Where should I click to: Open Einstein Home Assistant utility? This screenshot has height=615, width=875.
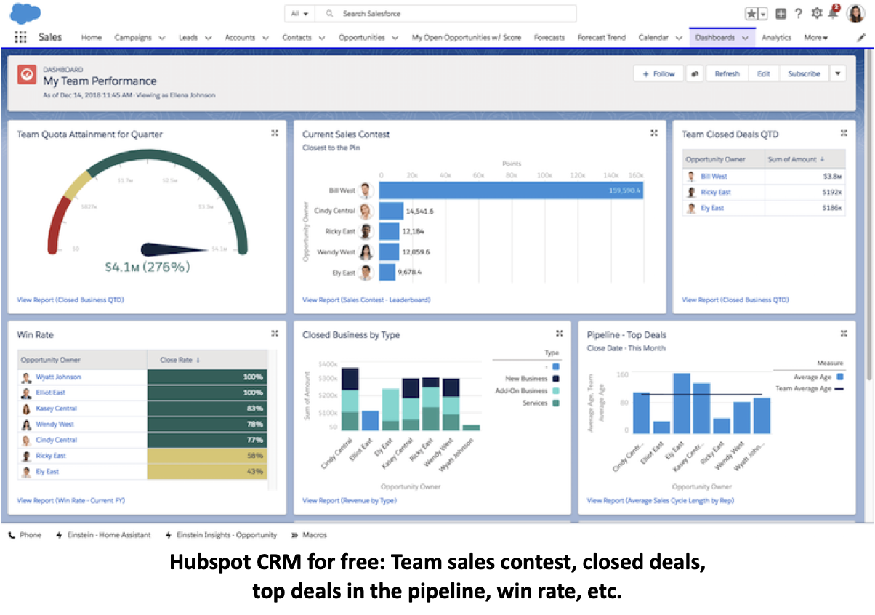(103, 535)
